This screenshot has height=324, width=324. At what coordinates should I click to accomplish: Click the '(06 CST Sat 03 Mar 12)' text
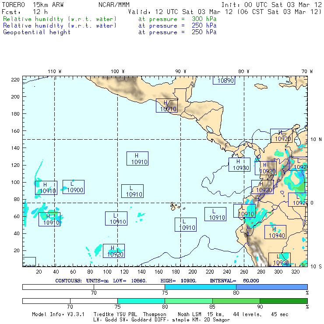pyautogui.click(x=279, y=12)
